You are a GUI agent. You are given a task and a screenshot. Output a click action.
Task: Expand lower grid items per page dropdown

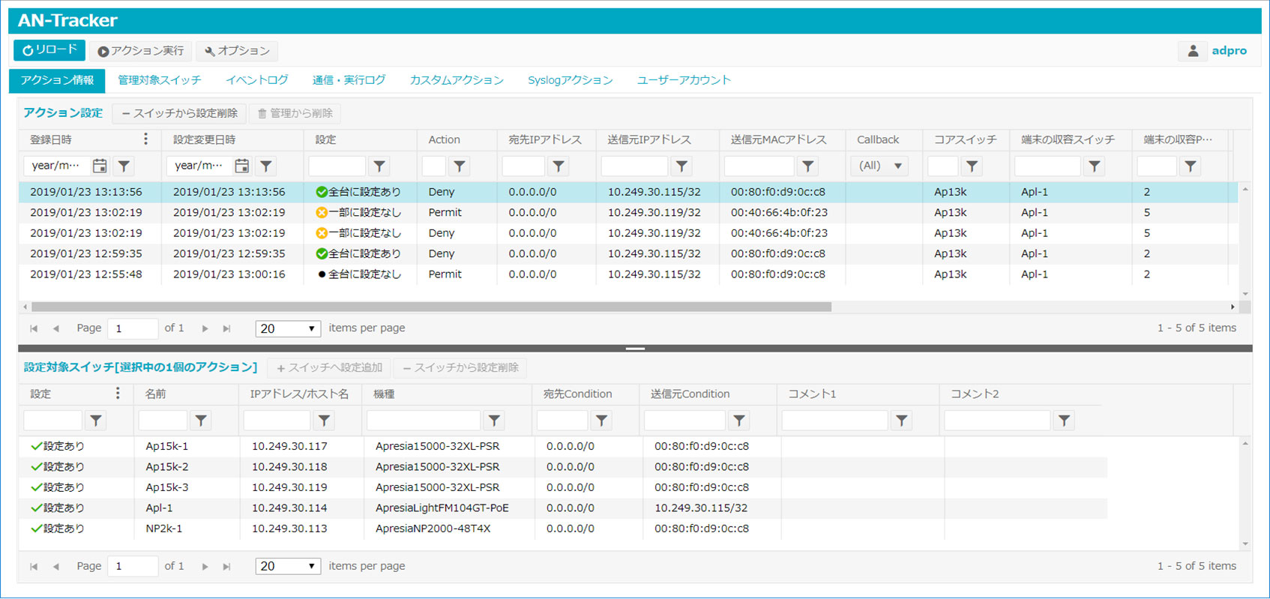pos(288,567)
